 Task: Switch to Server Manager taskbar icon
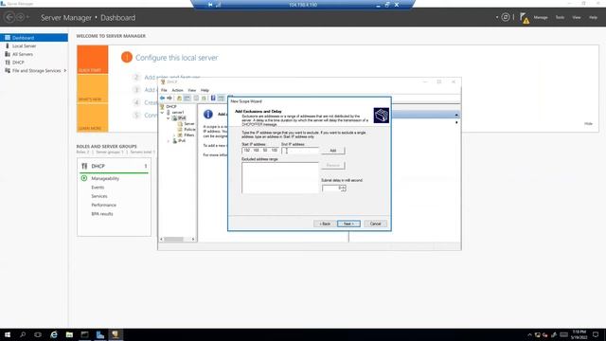click(100, 334)
